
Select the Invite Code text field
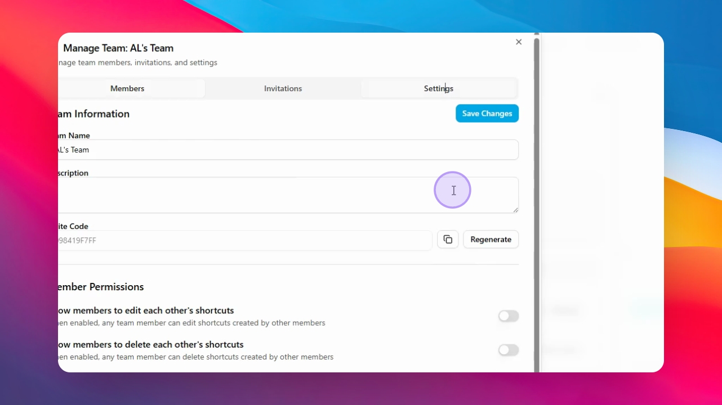pos(245,240)
